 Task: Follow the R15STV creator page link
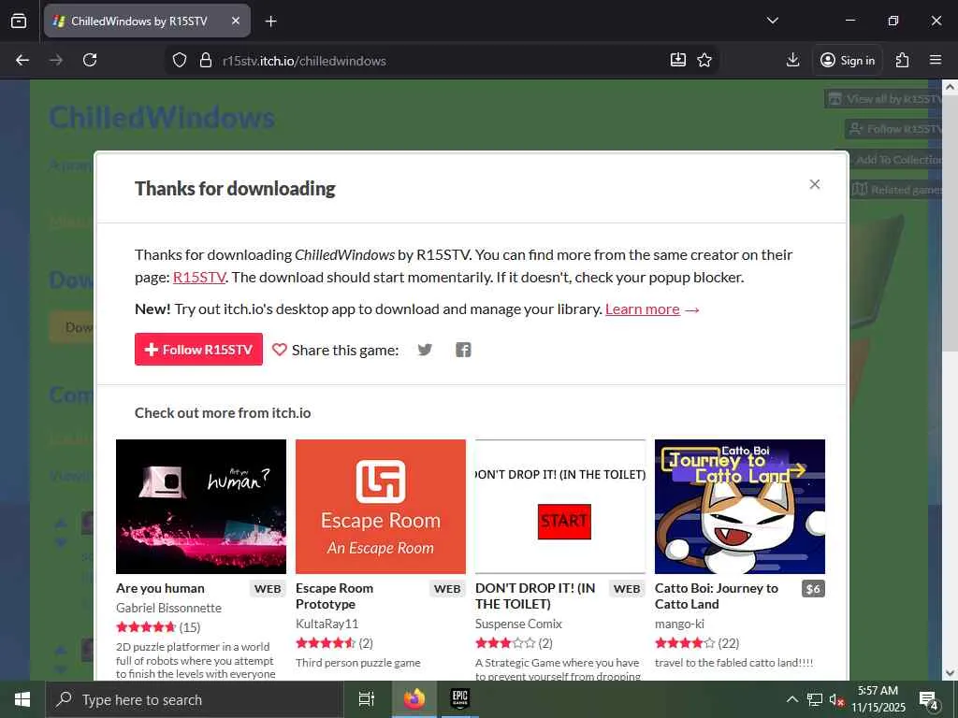[199, 277]
